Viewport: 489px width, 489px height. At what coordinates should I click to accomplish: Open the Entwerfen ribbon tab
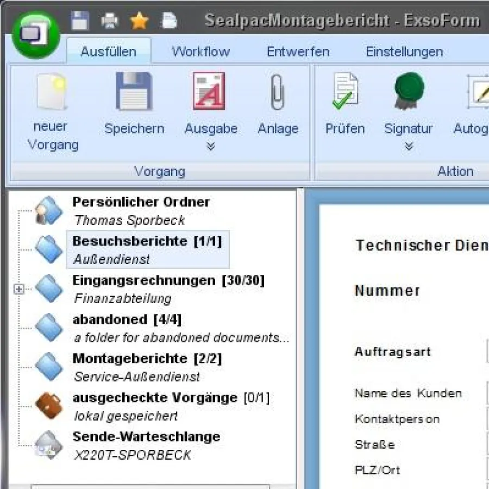pos(298,52)
